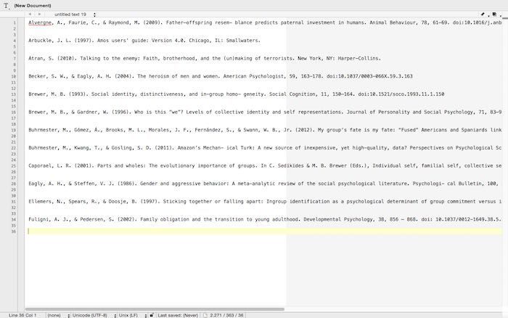The height and width of the screenshot is (318, 508).
Task: Click the Becker, S. W., & Eagly reference
Action: coord(221,76)
